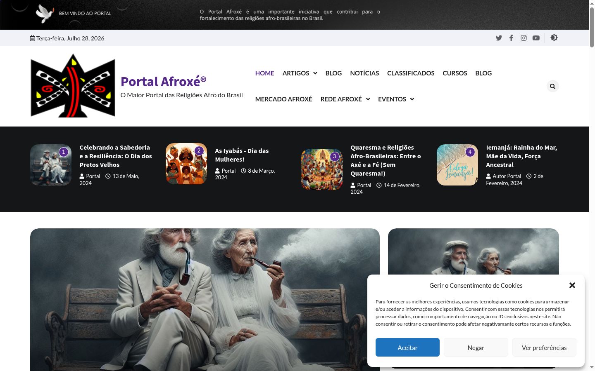This screenshot has width=595, height=371.
Task: Click the 8 de Março, 2024 date
Action: coord(245,174)
